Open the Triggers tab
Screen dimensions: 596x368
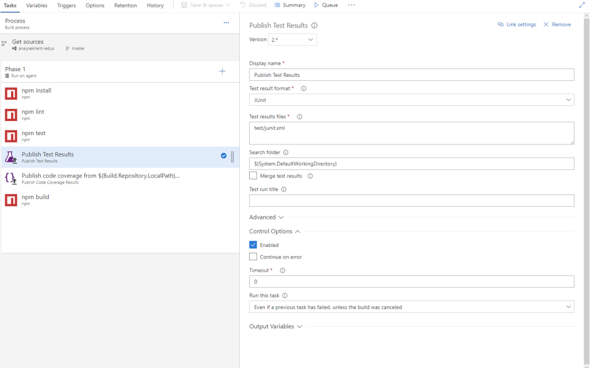(66, 5)
